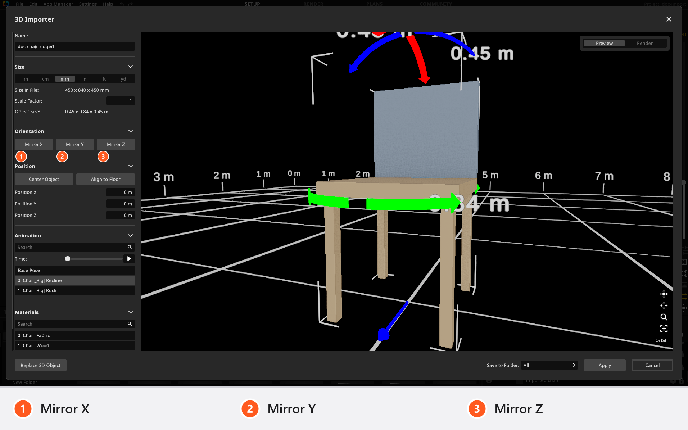Collapse the Orientation section

tap(131, 131)
